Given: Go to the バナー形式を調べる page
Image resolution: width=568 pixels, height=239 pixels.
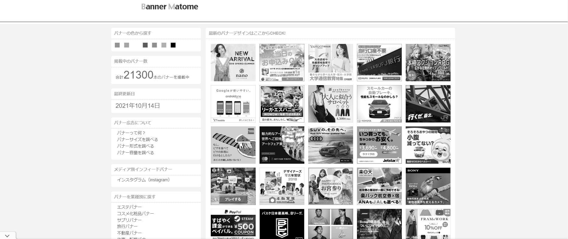Looking at the screenshot, I should point(135,146).
